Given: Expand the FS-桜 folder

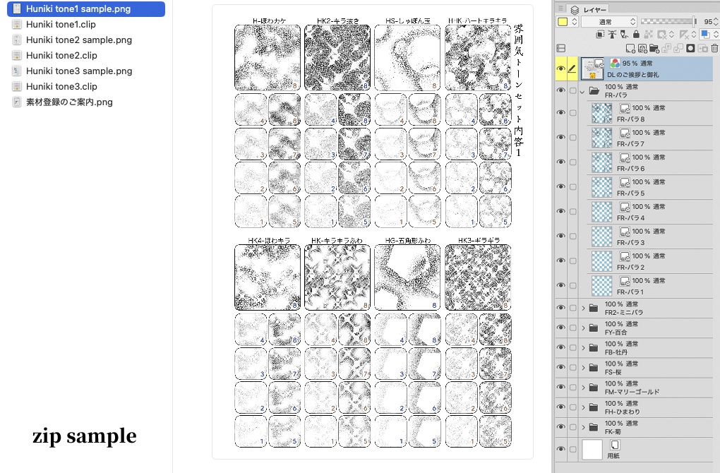Looking at the screenshot, I should point(583,367).
